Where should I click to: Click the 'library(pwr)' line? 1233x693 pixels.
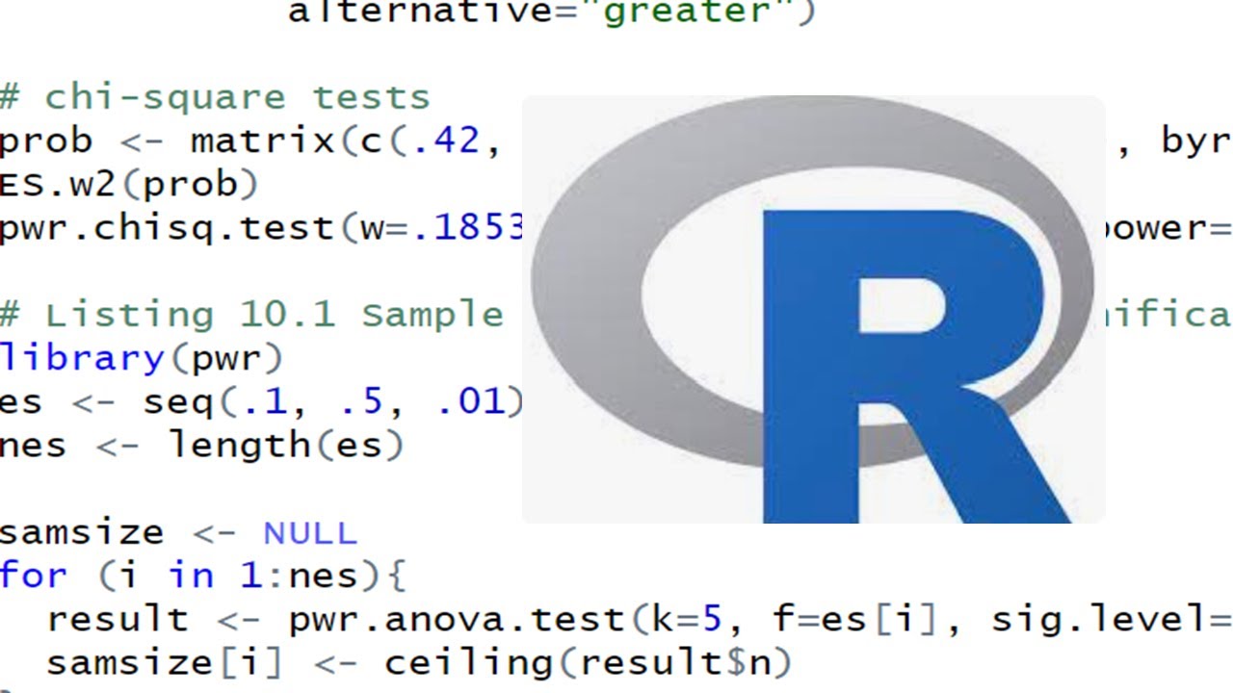(142, 358)
